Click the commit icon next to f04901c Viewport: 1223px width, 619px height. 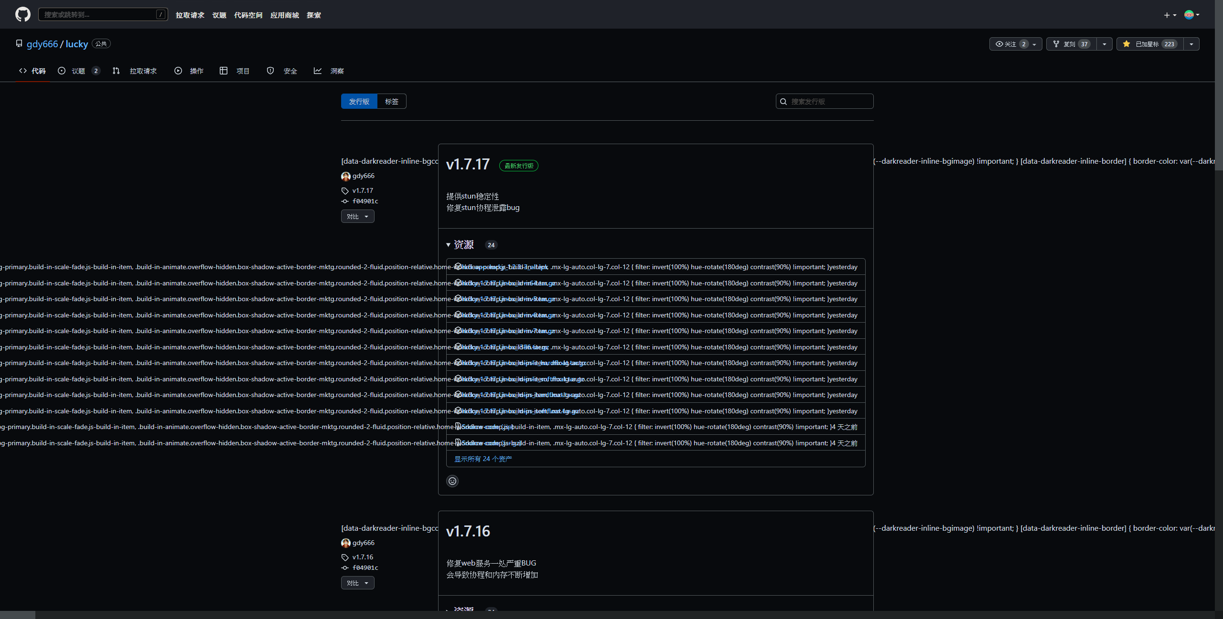point(345,201)
